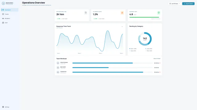Screen dimensions: 197x110
Task: Click the clock icon on the Avg Response Time card
Action: tap(86, 13)
